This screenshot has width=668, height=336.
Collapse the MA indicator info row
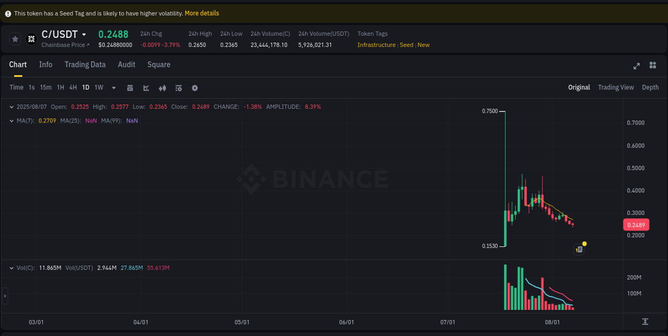[12, 121]
